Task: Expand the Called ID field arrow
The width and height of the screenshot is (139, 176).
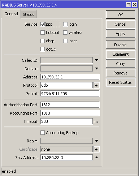Action: coord(96,60)
